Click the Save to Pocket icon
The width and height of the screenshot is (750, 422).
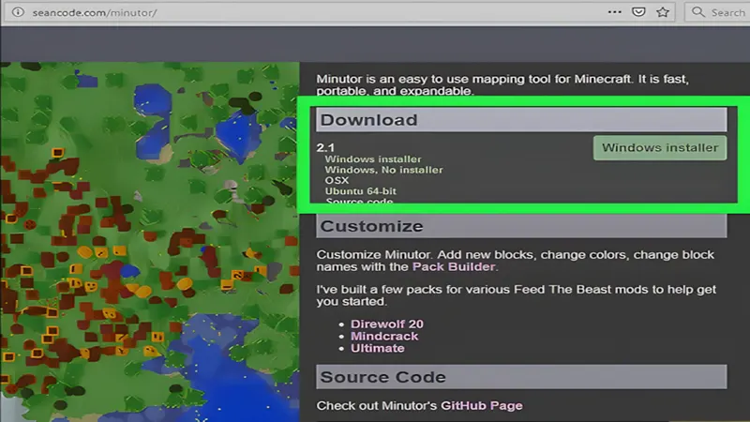click(638, 12)
